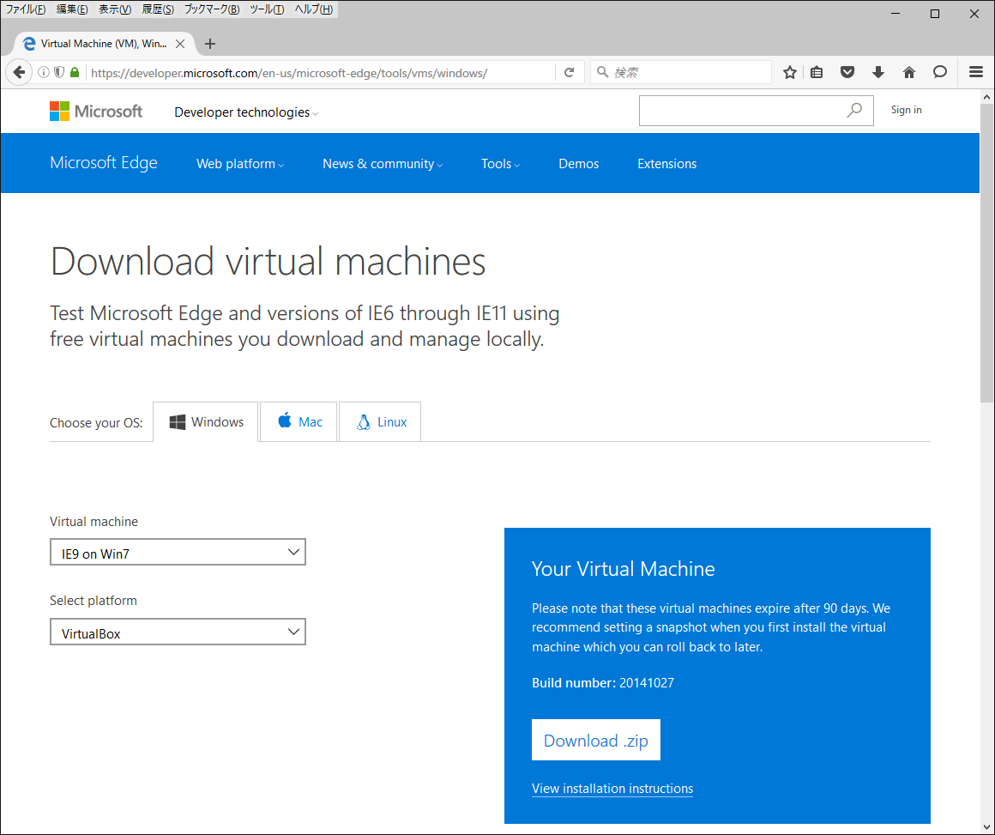Viewport: 995px width, 835px height.
Task: Expand the Developer technologies dropdown
Action: pyautogui.click(x=246, y=112)
